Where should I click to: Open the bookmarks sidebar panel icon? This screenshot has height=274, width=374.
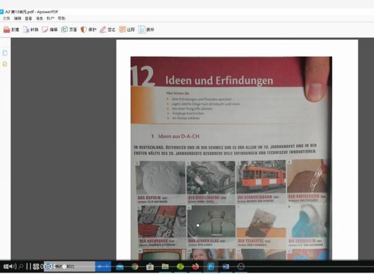(x=5, y=63)
